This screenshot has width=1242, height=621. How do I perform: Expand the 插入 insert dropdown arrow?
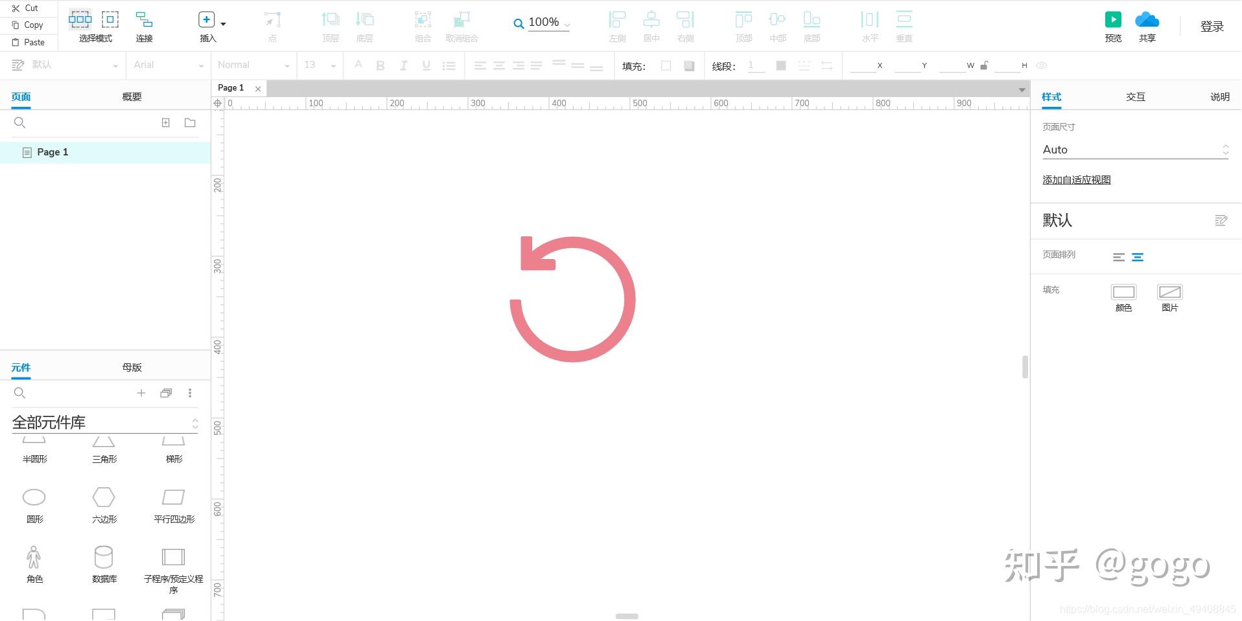coord(223,24)
